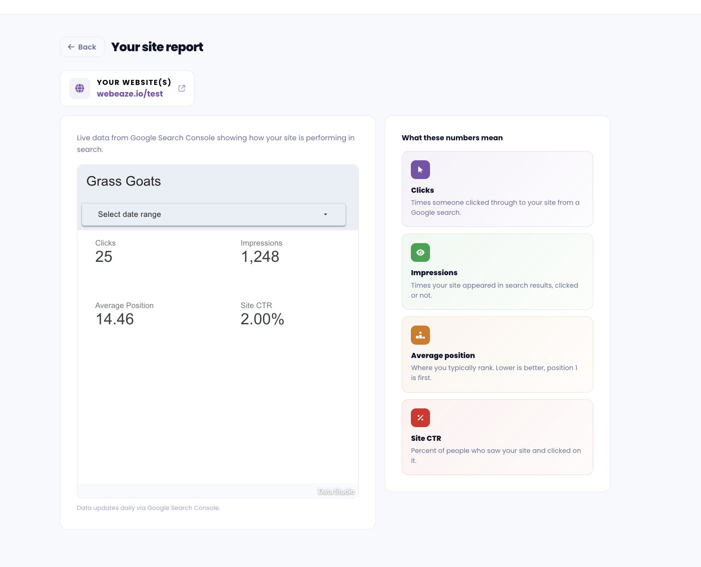Click the Impressions value 1,248

(260, 257)
